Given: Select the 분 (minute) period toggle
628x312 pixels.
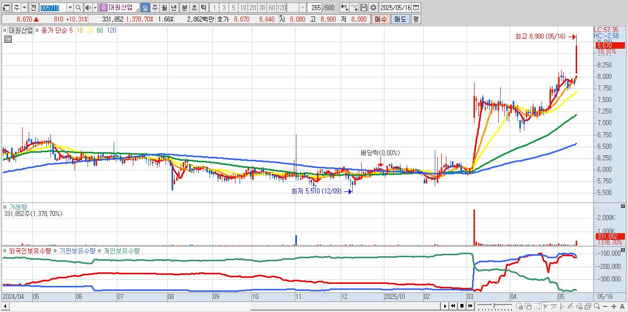Looking at the screenshot, I should 184,8.
